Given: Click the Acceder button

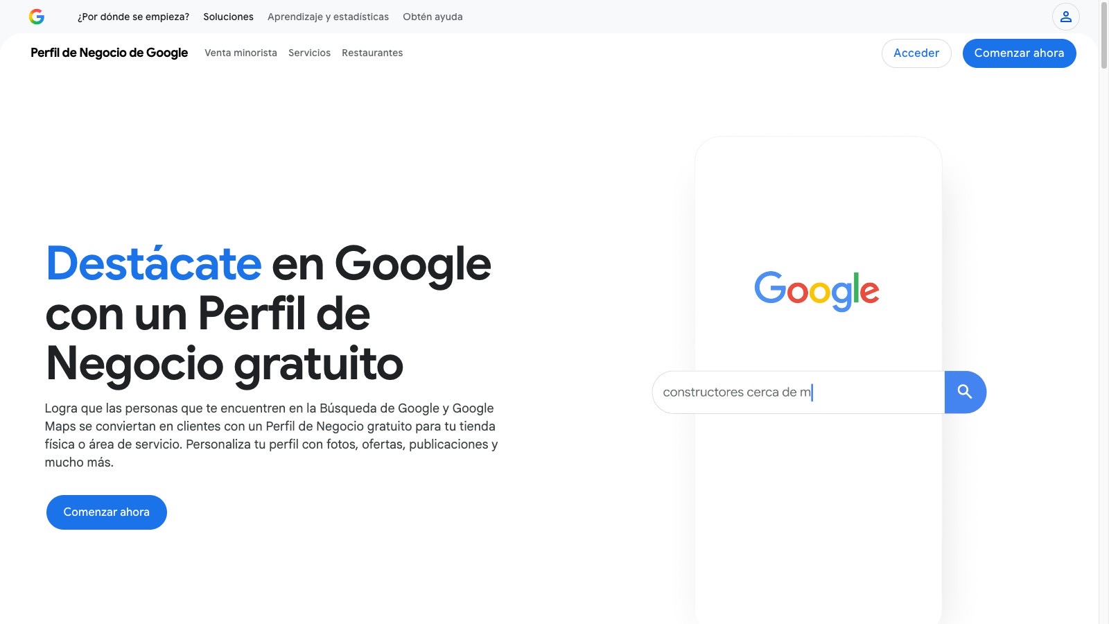Looking at the screenshot, I should tap(916, 53).
